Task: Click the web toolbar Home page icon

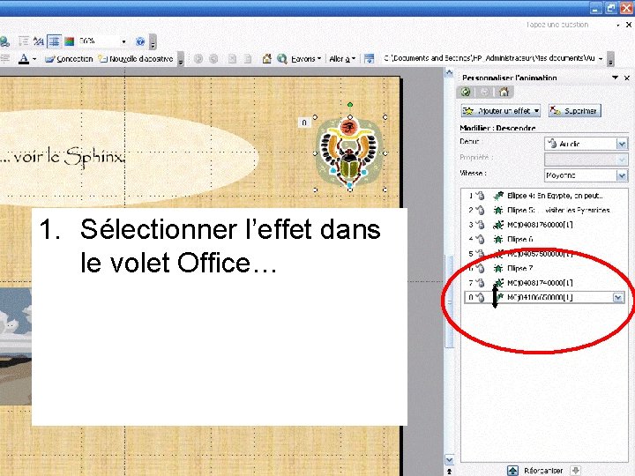Action: (x=266, y=59)
